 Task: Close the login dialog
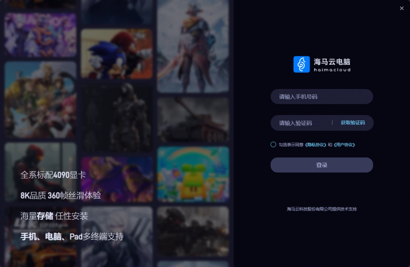coord(402,8)
